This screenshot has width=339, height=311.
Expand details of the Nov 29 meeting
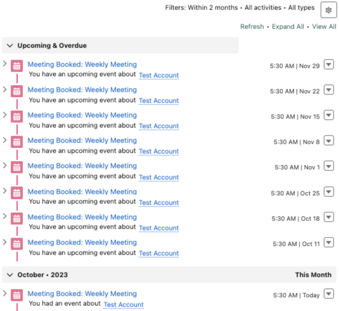(5, 64)
